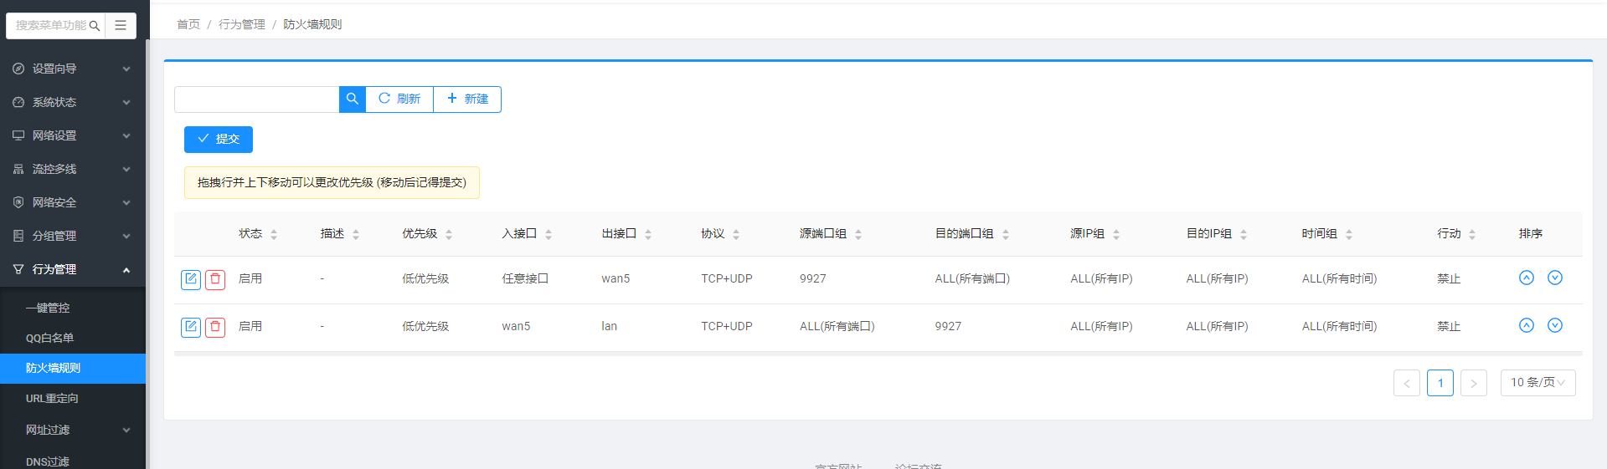Viewport: 1607px width, 469px height.
Task: Move the second rule down in order
Action: click(1554, 325)
